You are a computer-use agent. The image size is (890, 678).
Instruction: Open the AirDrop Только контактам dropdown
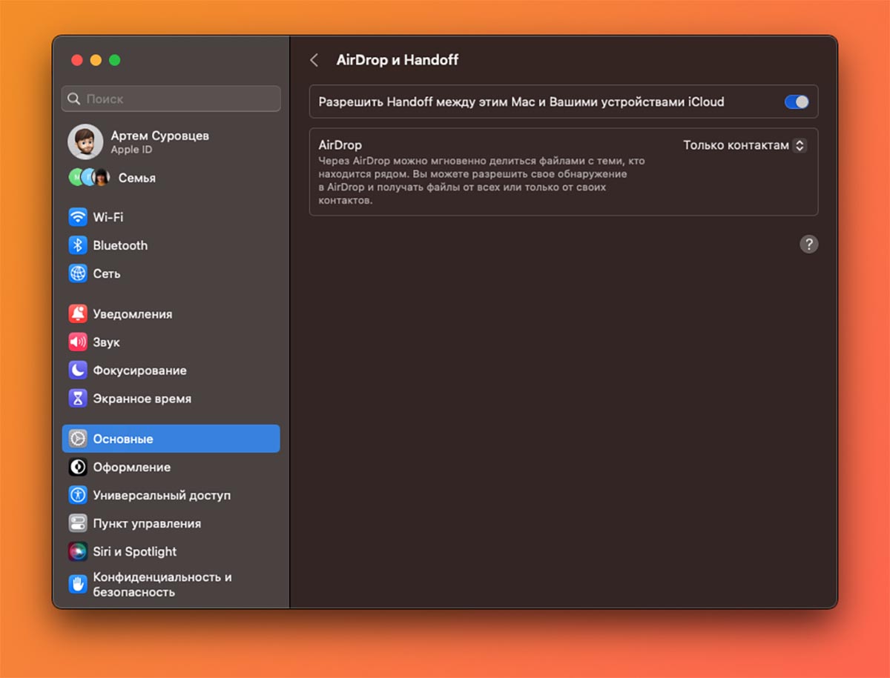tap(745, 145)
